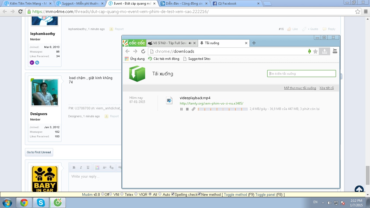
Task: Select the Mudim All radio button
Action: [x=150, y=194]
